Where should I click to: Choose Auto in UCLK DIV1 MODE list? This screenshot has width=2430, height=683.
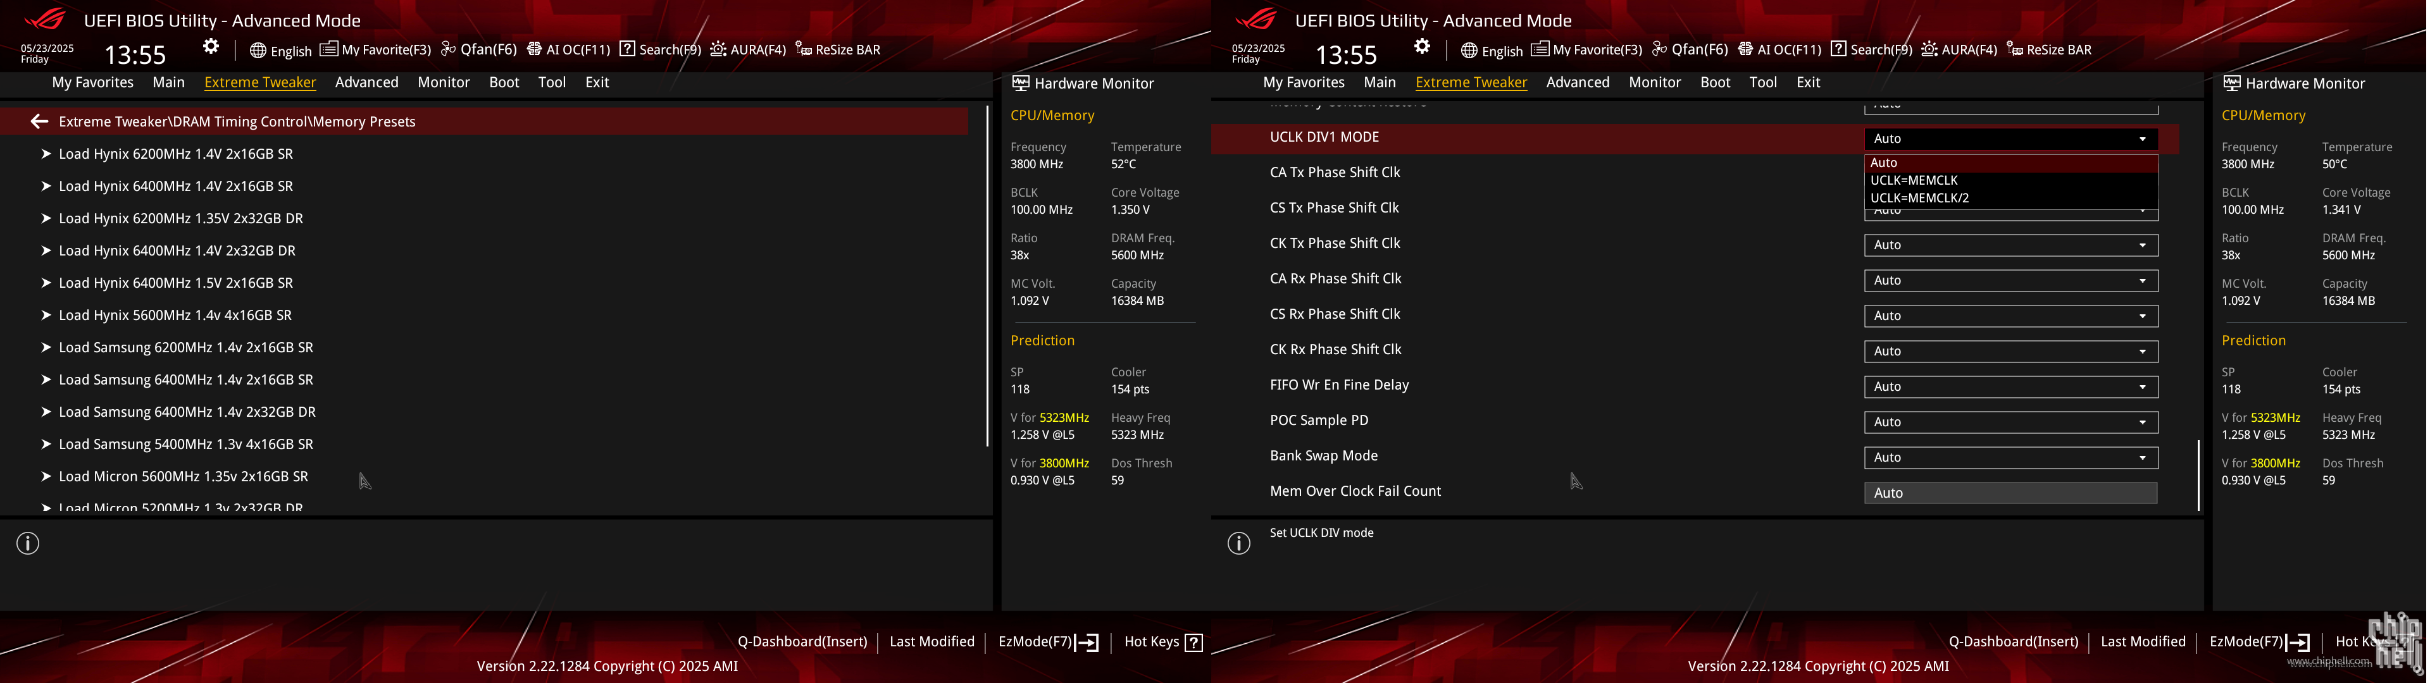coord(2010,163)
